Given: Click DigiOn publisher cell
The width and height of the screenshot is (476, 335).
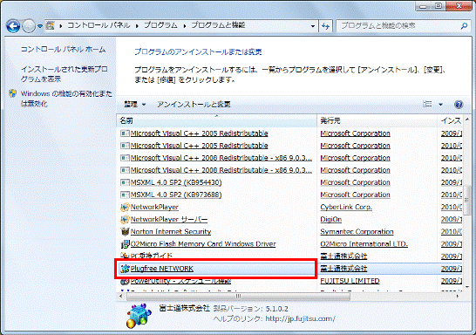Looking at the screenshot, I should pos(331,219).
